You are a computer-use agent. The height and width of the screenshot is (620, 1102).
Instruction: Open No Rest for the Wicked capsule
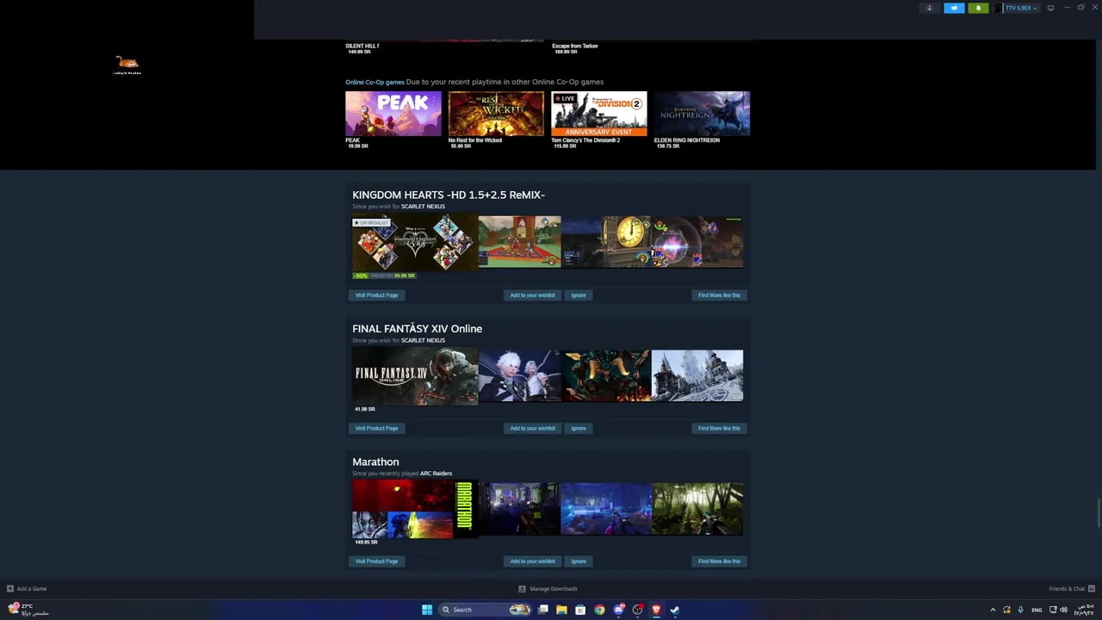click(x=496, y=114)
